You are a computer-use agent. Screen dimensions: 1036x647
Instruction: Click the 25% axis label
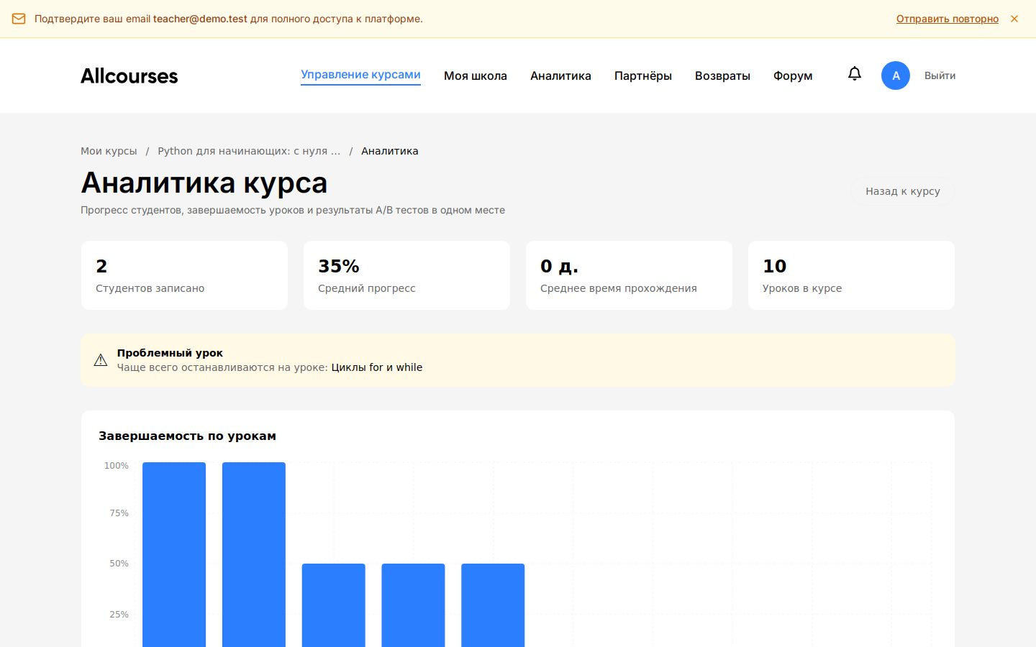tap(119, 615)
